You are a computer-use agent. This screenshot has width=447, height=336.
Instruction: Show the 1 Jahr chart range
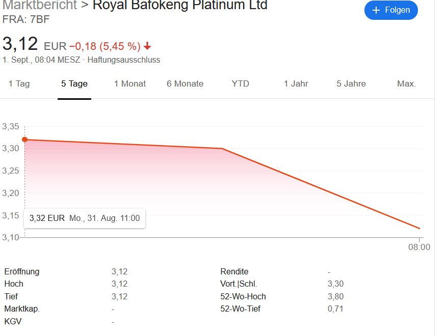tap(296, 84)
